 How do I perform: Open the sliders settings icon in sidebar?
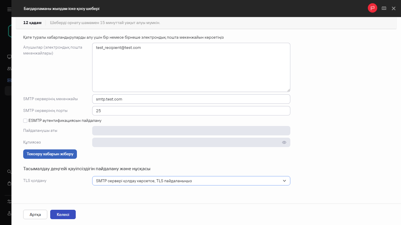(x=9, y=202)
